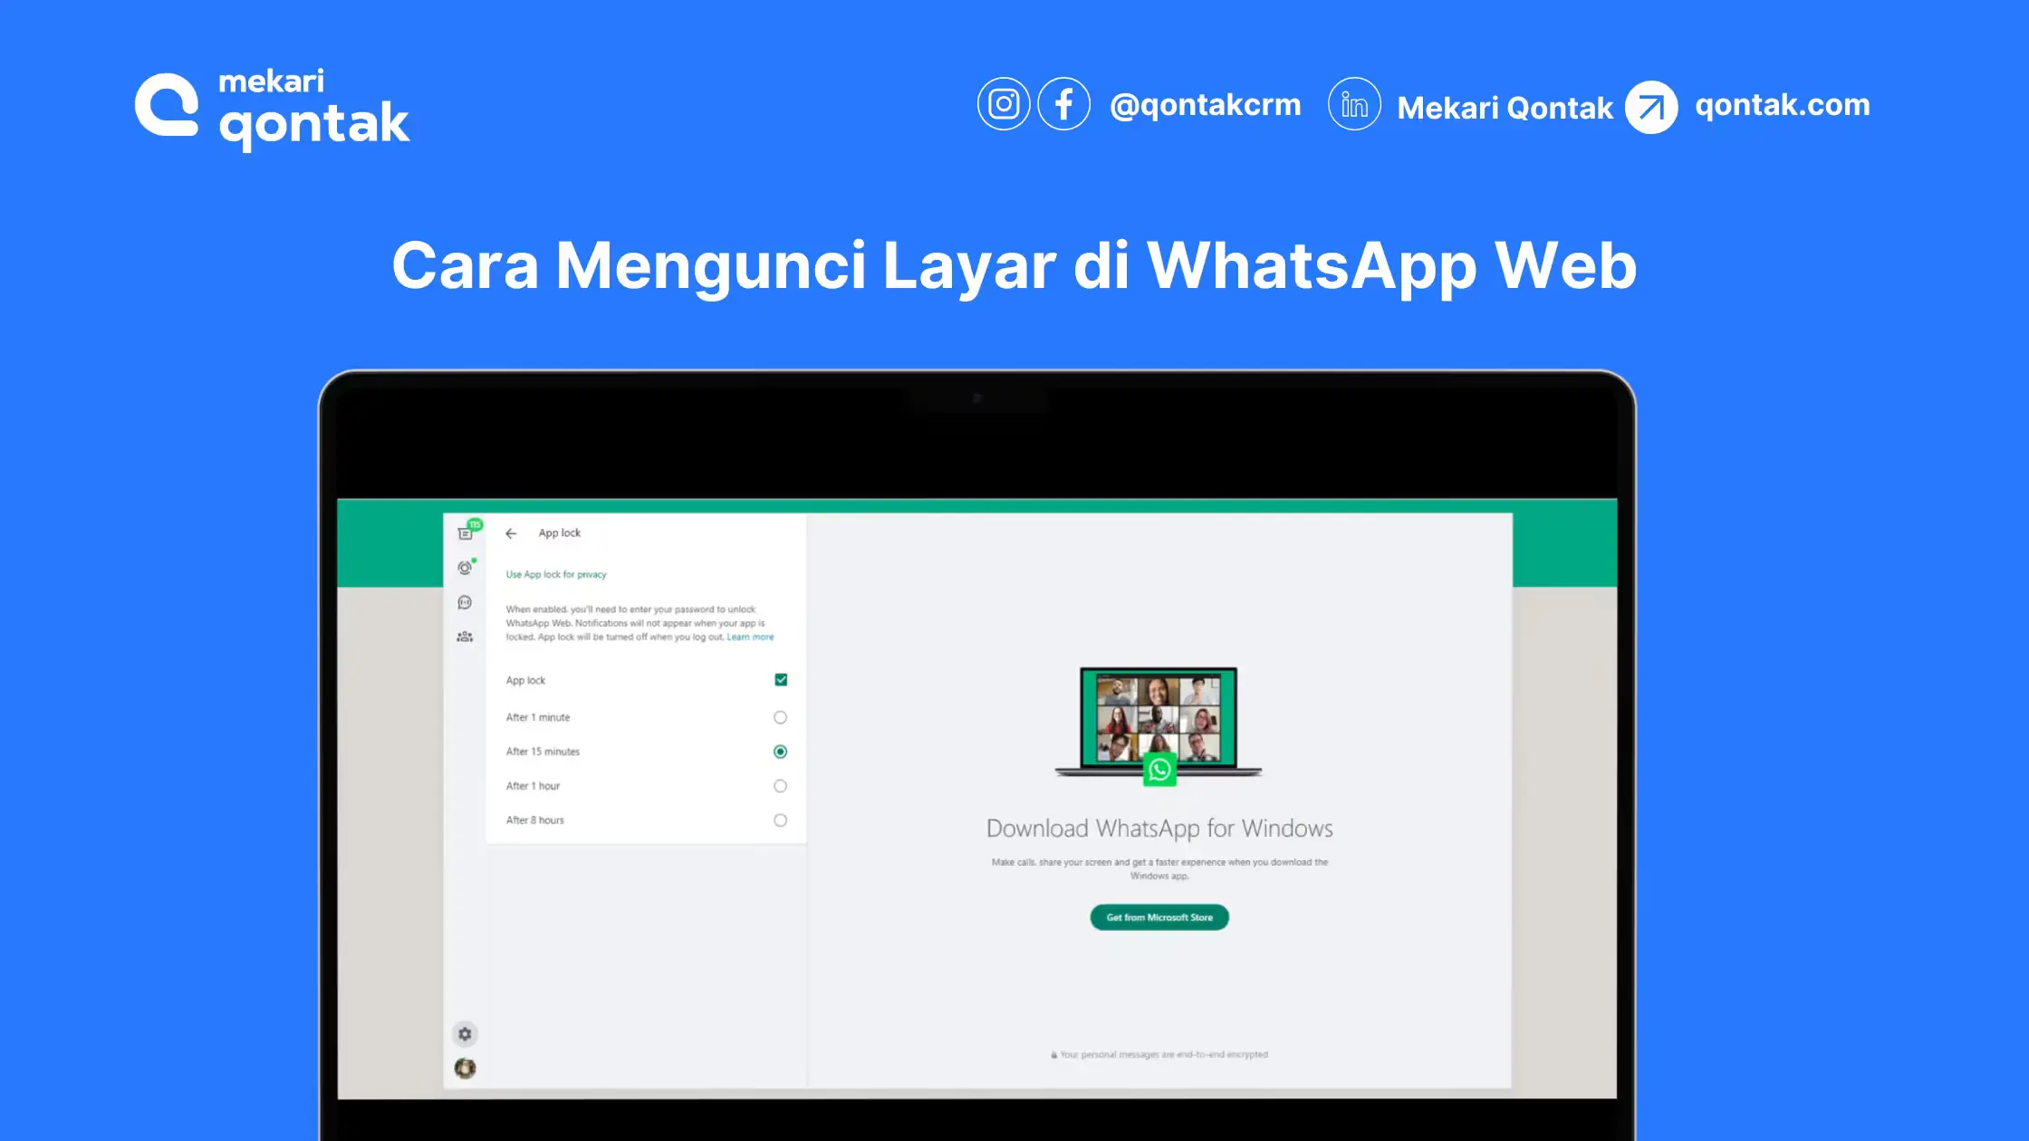Click the 'App lock' panel title
This screenshot has width=2029, height=1141.
(559, 533)
